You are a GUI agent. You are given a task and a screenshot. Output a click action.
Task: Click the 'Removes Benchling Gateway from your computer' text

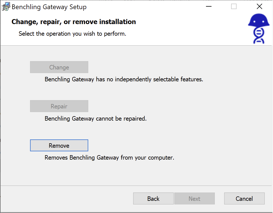coord(109,158)
